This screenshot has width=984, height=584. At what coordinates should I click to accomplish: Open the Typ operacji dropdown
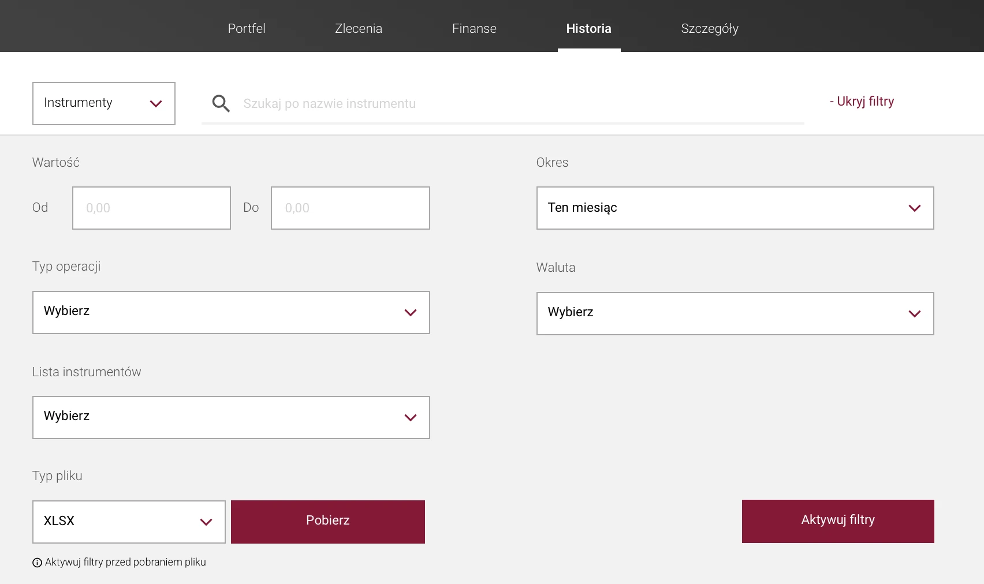(231, 312)
